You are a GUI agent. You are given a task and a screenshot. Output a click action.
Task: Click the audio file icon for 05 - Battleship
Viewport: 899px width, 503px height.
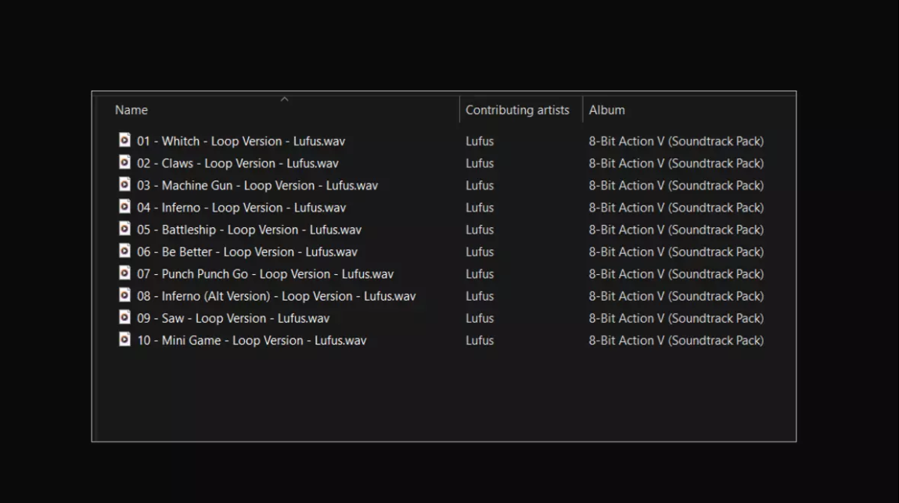[124, 229]
